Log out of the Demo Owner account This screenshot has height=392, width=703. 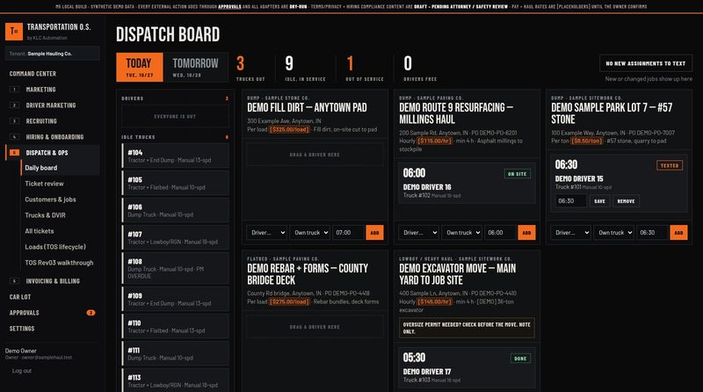pos(21,371)
